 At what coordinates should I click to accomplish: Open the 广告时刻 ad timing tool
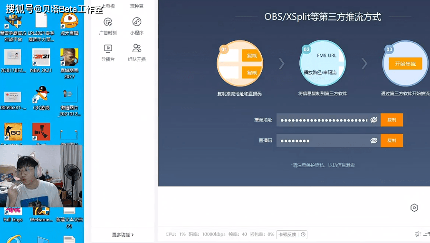[108, 26]
